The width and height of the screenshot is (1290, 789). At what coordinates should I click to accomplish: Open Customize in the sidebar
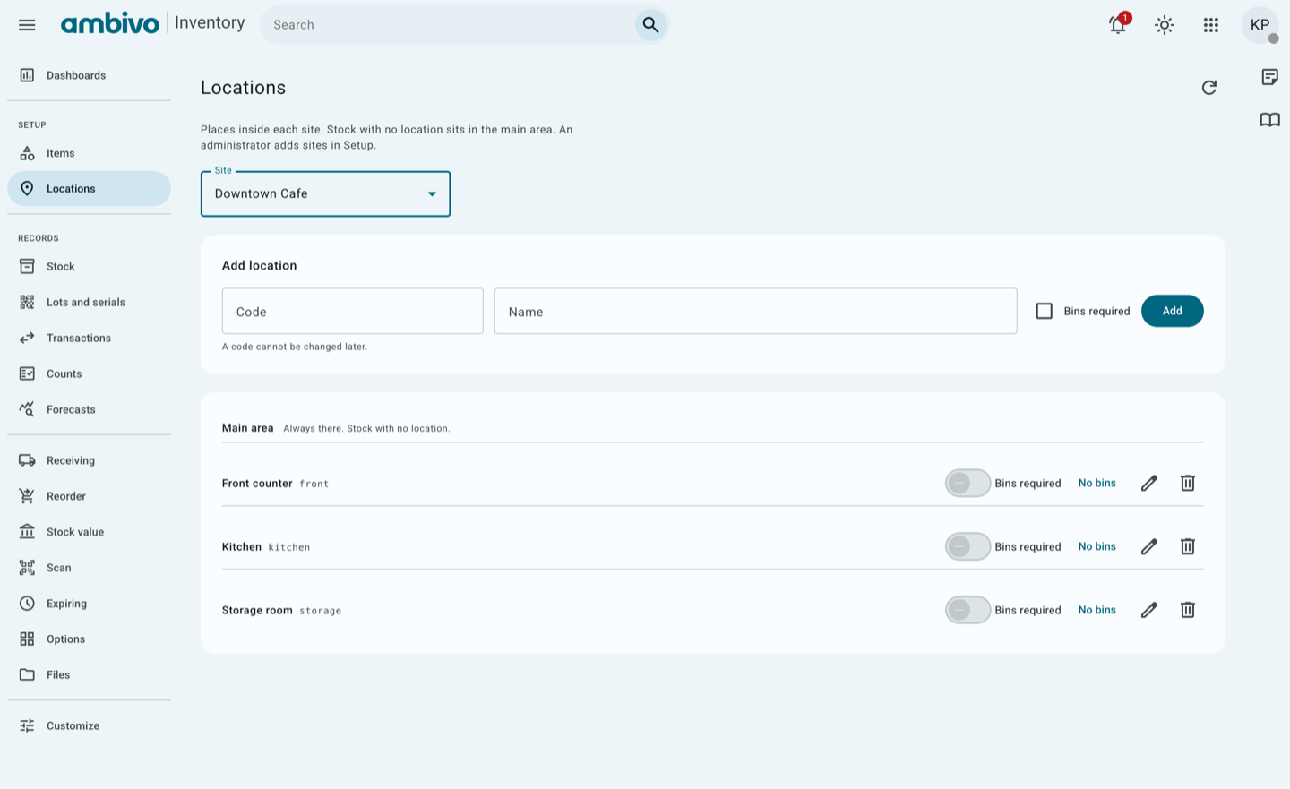[x=89, y=726]
